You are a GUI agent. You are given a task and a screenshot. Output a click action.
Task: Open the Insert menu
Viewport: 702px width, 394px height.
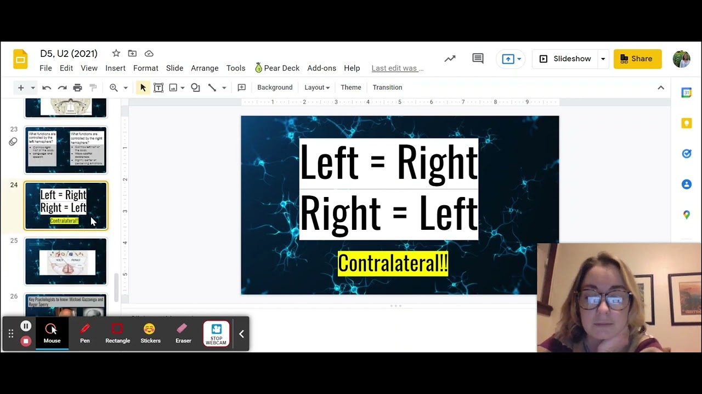tap(115, 68)
